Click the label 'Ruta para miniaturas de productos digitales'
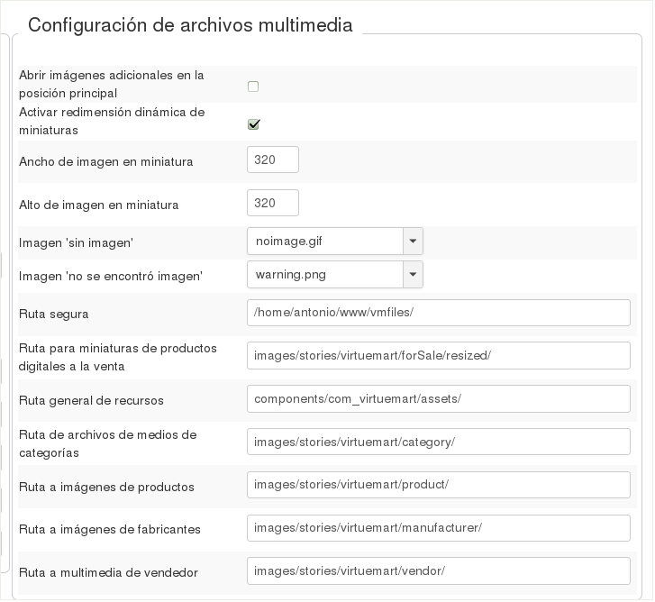Screen dimensions: 655x602 (118, 357)
